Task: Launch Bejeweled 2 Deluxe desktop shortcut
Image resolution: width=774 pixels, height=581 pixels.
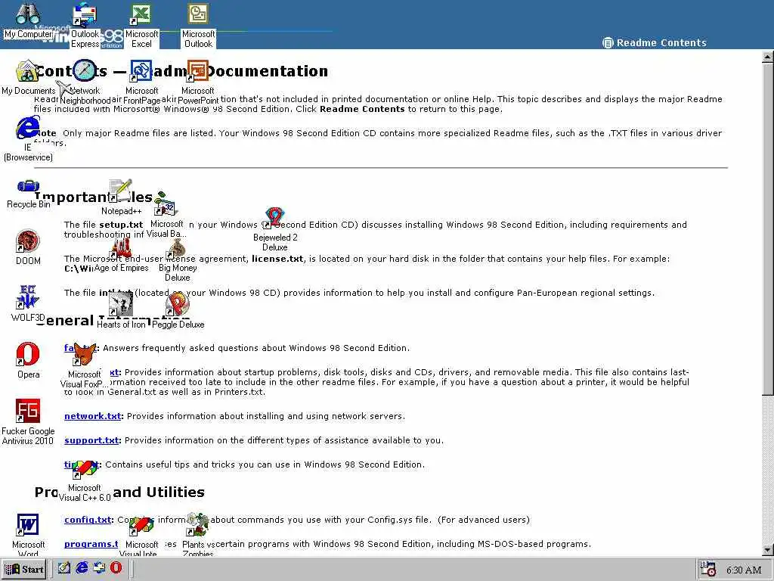Action: coord(274,229)
